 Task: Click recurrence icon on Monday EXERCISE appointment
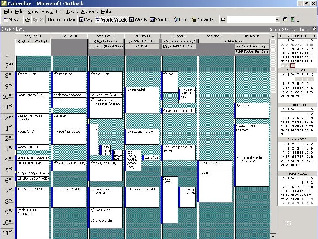pos(20,74)
